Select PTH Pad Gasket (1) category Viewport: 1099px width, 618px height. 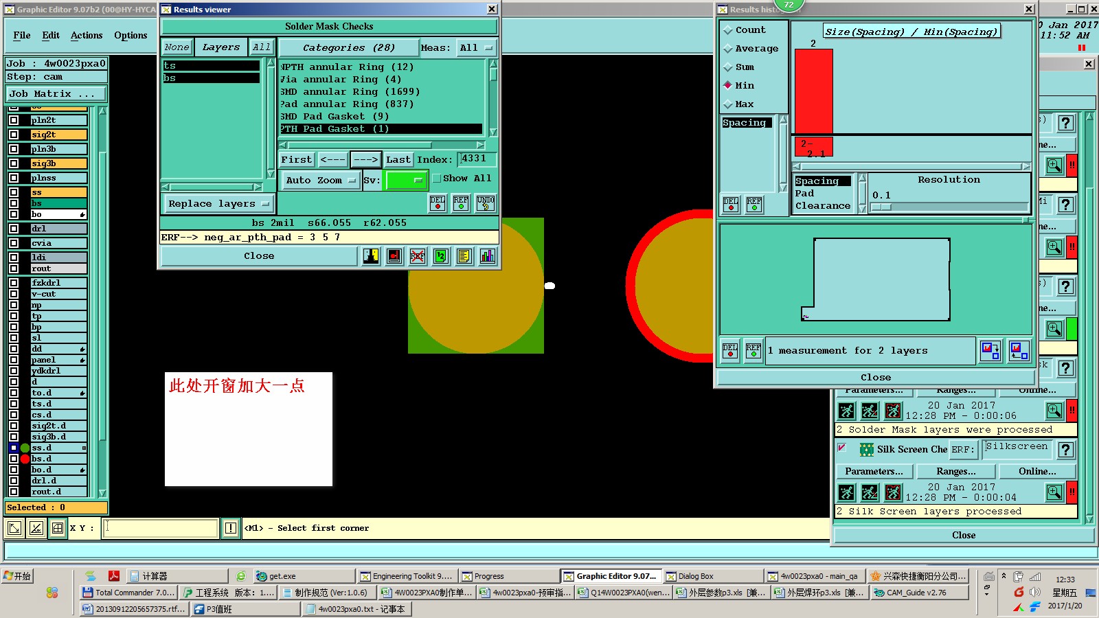381,129
